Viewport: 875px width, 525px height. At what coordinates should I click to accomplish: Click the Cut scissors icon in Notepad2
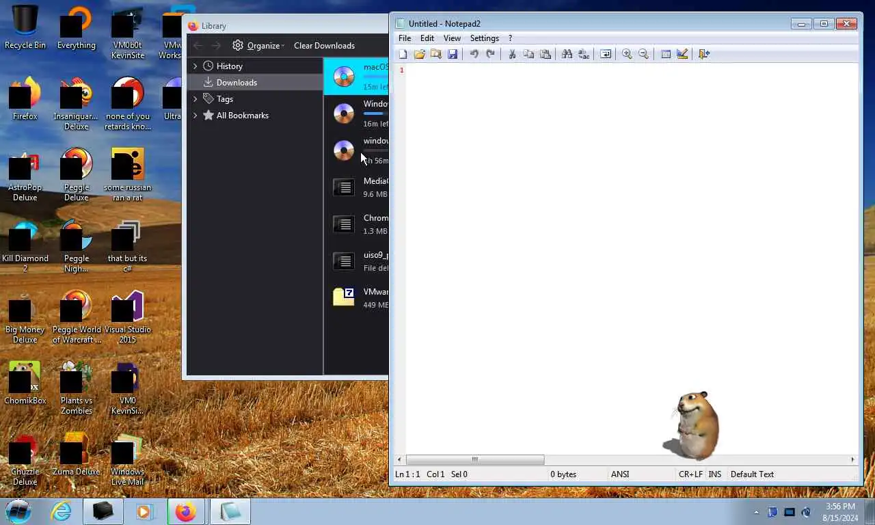tap(512, 54)
